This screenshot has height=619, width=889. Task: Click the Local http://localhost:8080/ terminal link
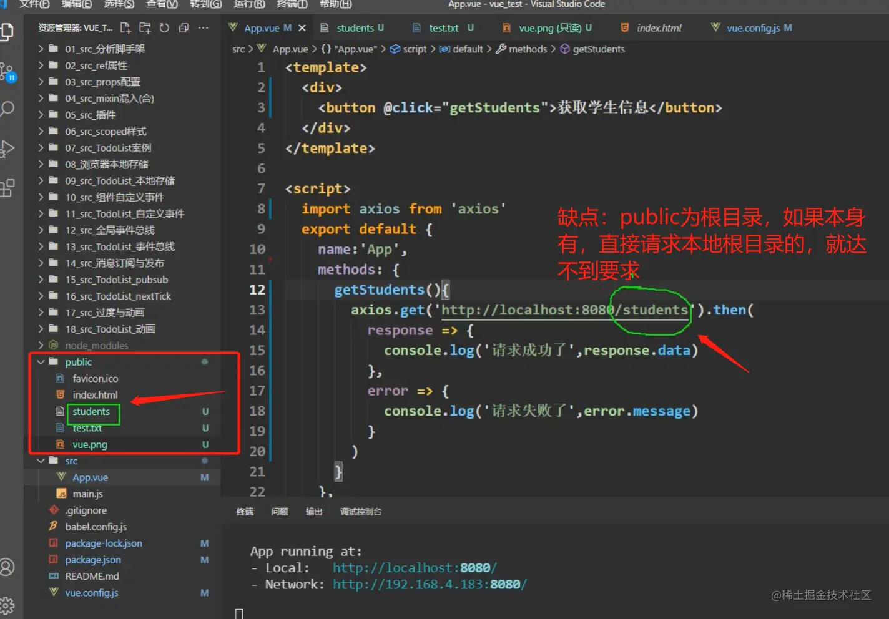pyautogui.click(x=415, y=568)
